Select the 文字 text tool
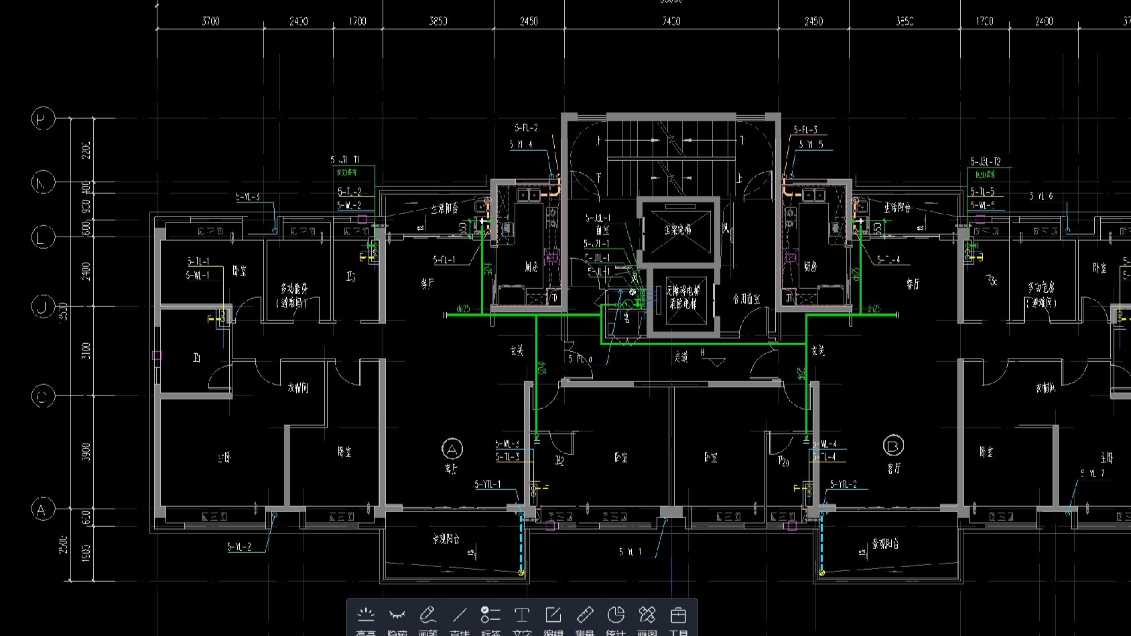 (522, 619)
